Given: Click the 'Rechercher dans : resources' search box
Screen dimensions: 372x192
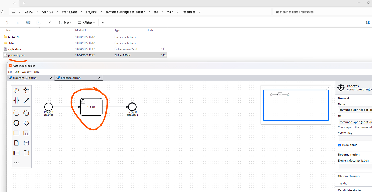Looking at the screenshot, I should coord(322,12).
